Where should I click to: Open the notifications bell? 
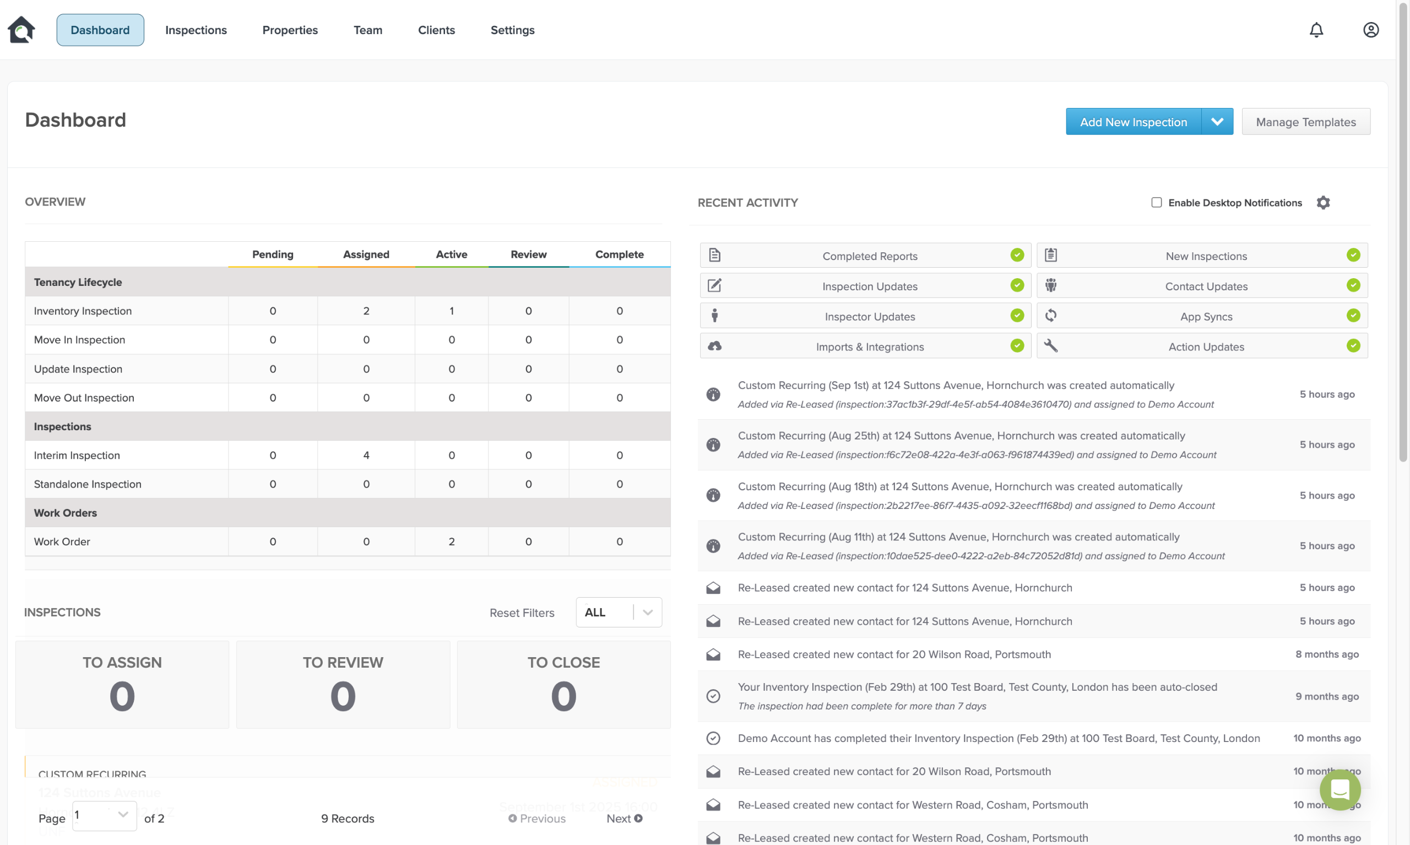pyautogui.click(x=1315, y=30)
